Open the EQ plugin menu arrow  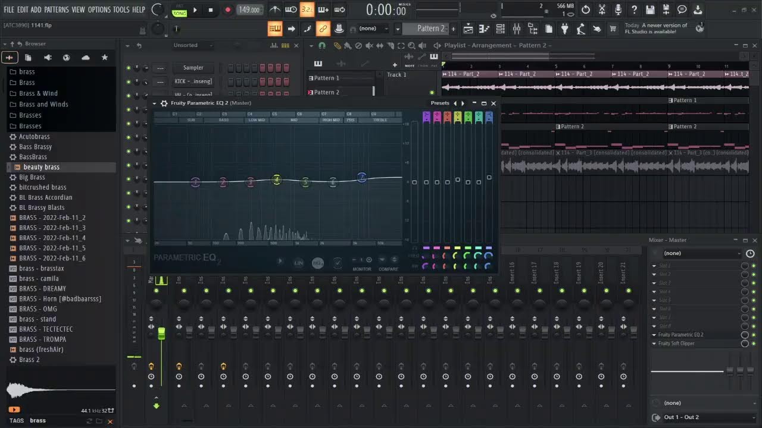155,103
